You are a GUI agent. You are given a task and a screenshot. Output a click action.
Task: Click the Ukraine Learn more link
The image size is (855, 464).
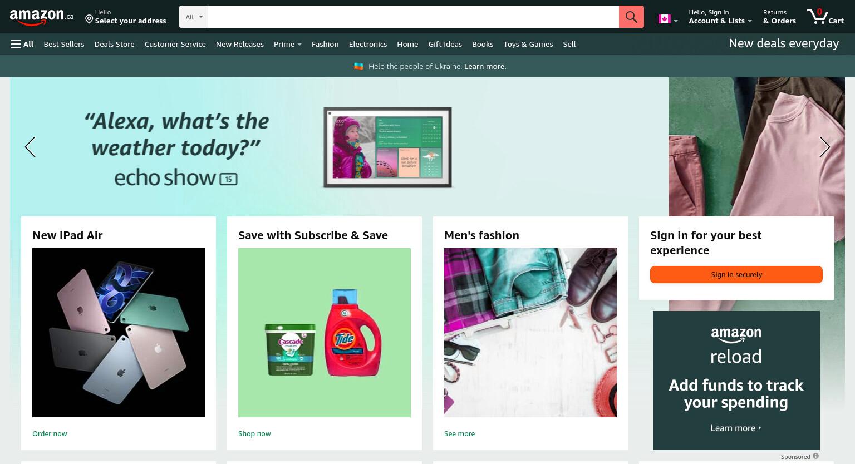pyautogui.click(x=485, y=66)
